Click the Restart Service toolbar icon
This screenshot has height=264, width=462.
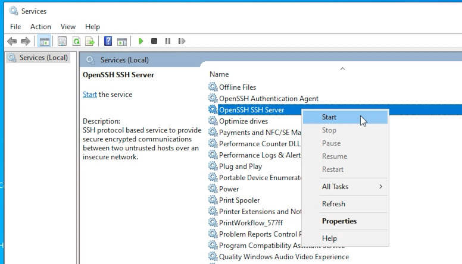pyautogui.click(x=182, y=41)
